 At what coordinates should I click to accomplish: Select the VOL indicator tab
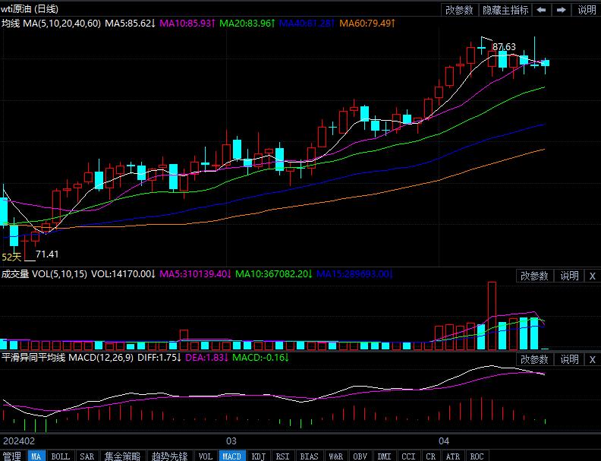pyautogui.click(x=206, y=456)
